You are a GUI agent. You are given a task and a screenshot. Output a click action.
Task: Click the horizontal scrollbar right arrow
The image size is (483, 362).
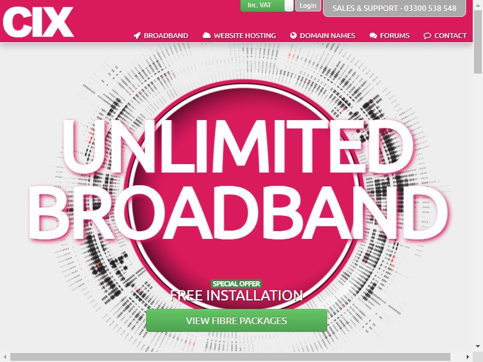[x=468, y=357]
